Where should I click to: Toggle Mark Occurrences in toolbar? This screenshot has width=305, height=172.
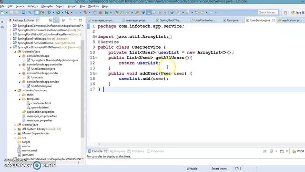pos(149,12)
